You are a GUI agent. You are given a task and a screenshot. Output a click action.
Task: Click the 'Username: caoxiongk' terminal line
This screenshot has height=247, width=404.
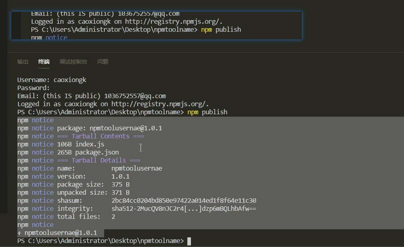(x=52, y=80)
